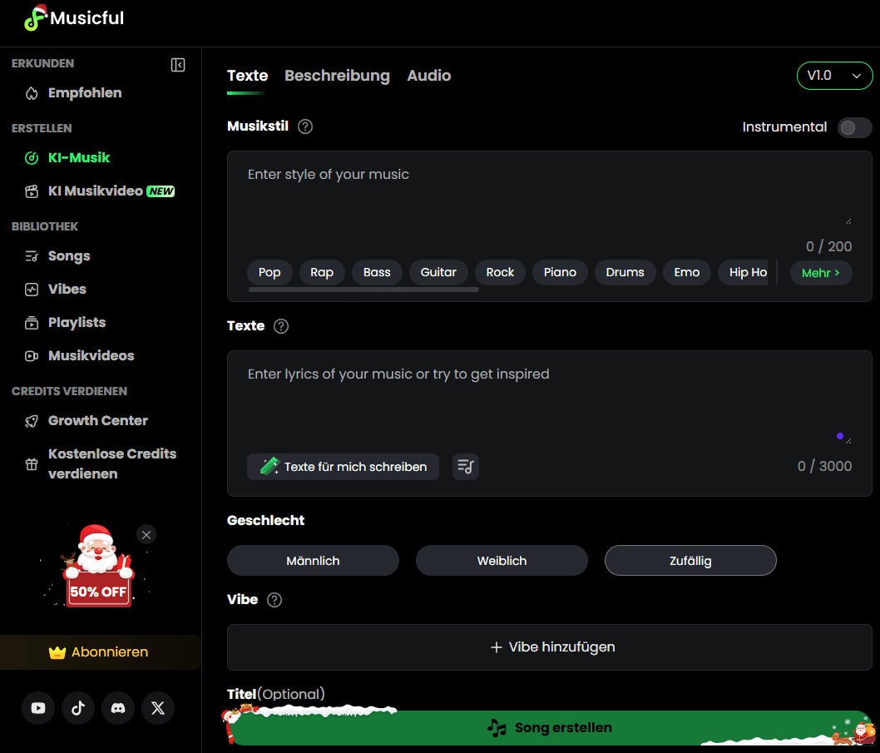
Task: Open the Musikstil help tooltip
Action: pos(305,126)
